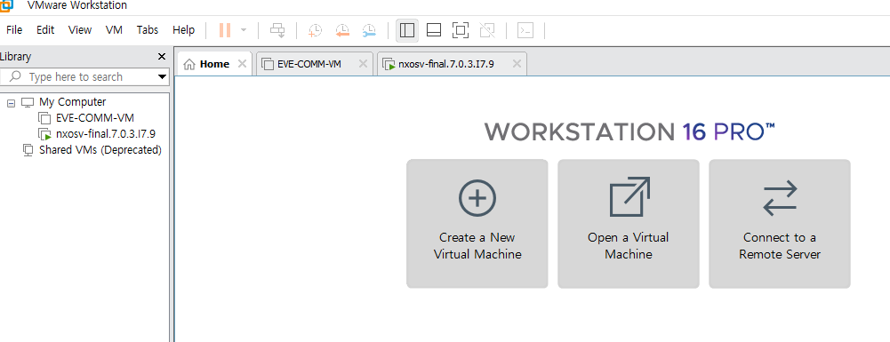Close the nxosv-final.7.0.3.I7.9 tab

[x=517, y=64]
